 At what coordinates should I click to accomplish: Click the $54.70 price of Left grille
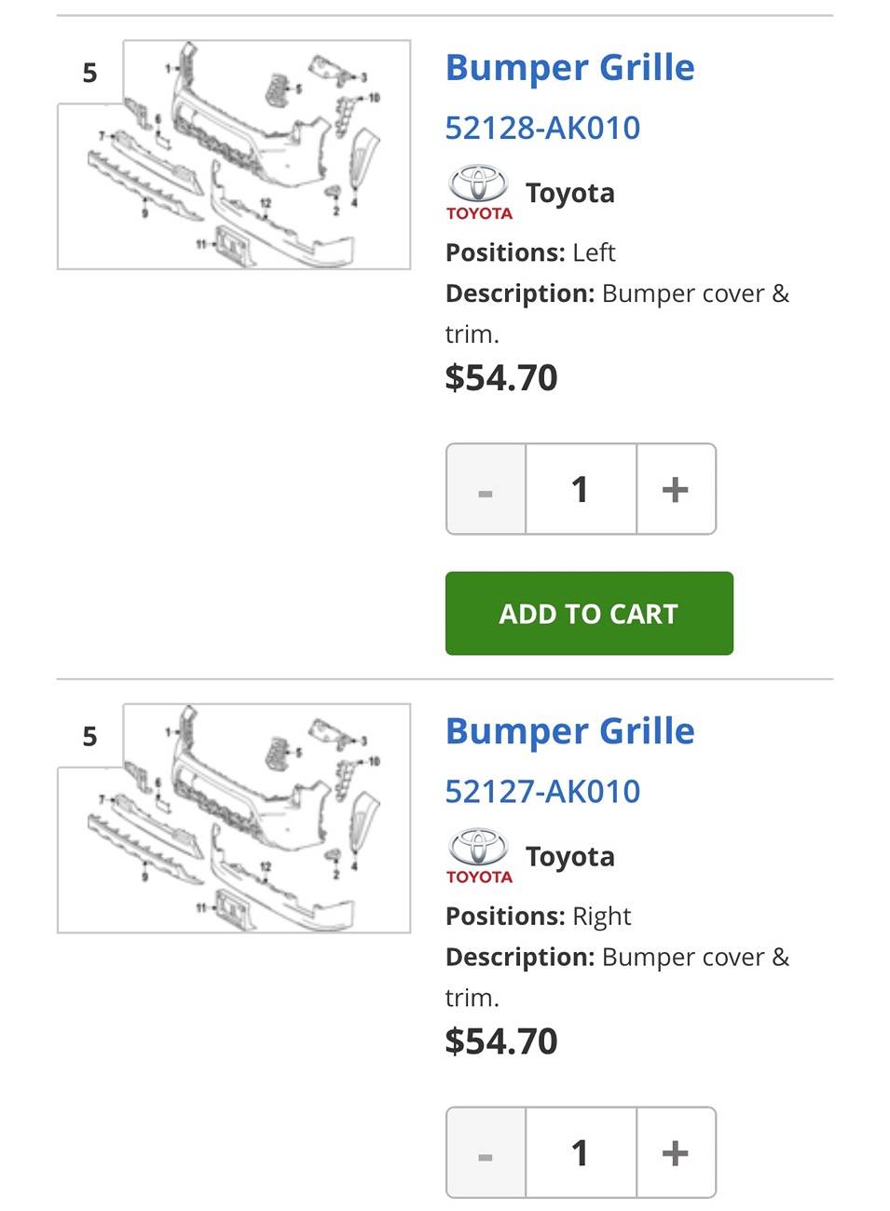click(501, 377)
